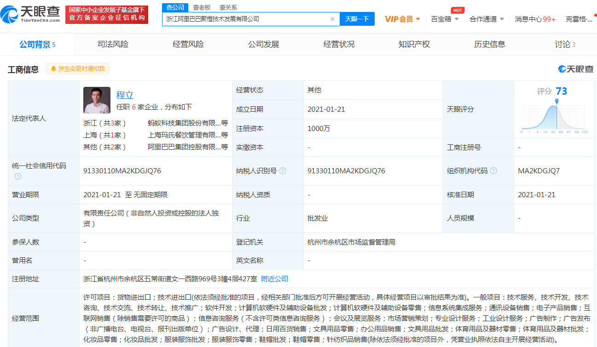Click the photo of 程立
This screenshot has height=347, width=597.
(x=97, y=100)
